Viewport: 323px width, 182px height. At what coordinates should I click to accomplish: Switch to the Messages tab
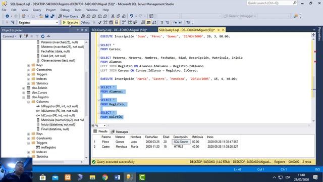click(120, 131)
